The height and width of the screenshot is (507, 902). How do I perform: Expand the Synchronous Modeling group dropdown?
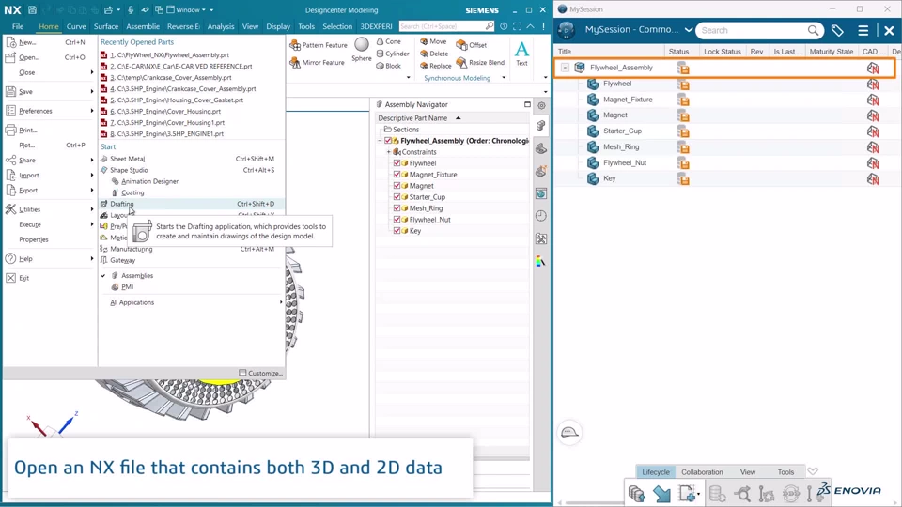(x=504, y=78)
